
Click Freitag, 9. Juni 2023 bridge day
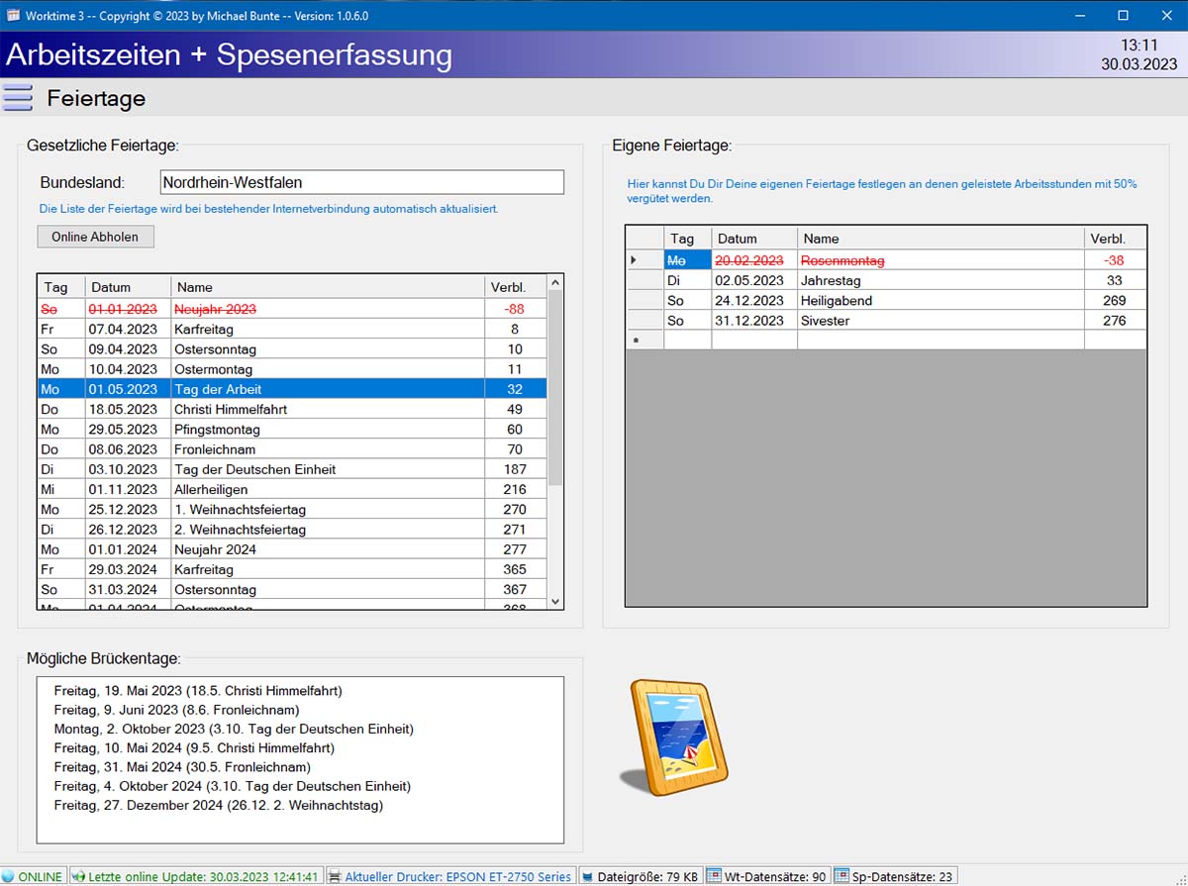point(176,710)
